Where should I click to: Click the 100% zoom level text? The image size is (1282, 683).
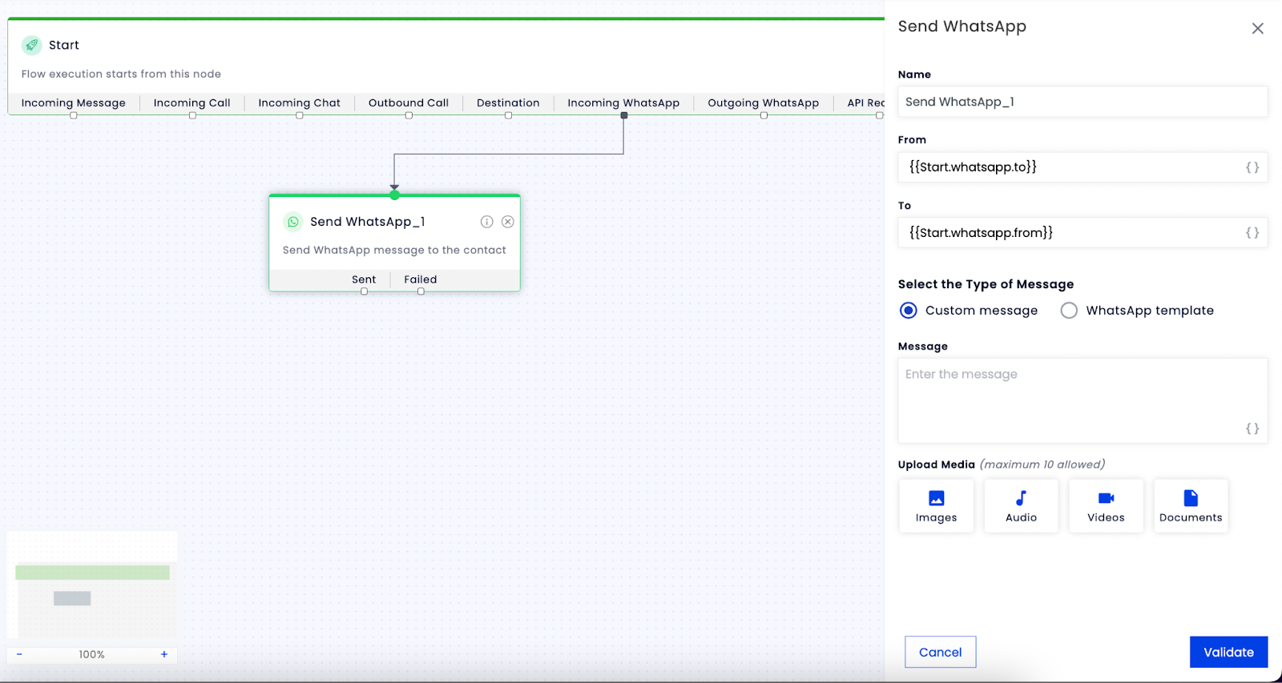point(92,654)
